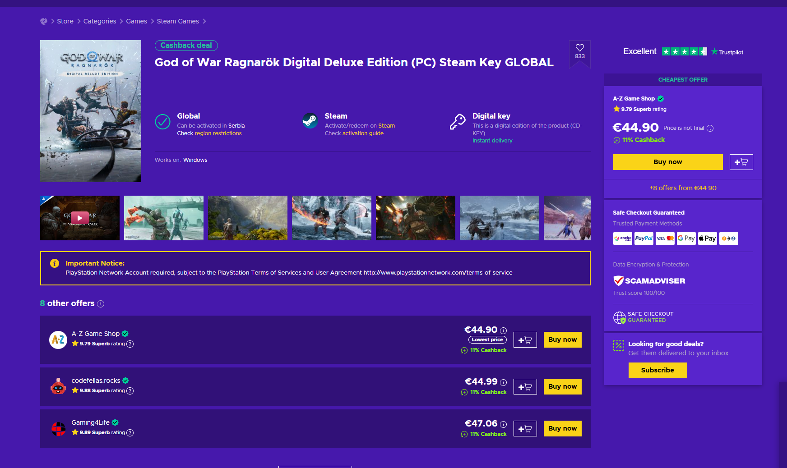Click Buy now in cheapest offer panel

[668, 162]
